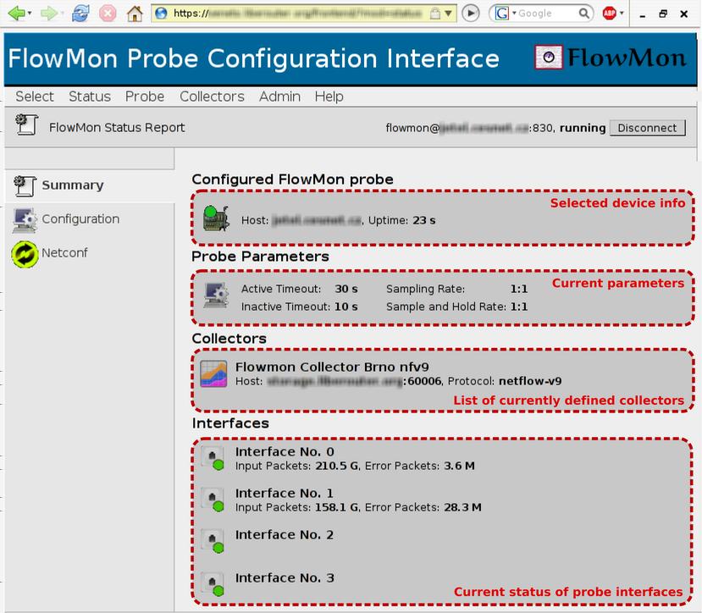Go to the home page icon

[x=135, y=14]
